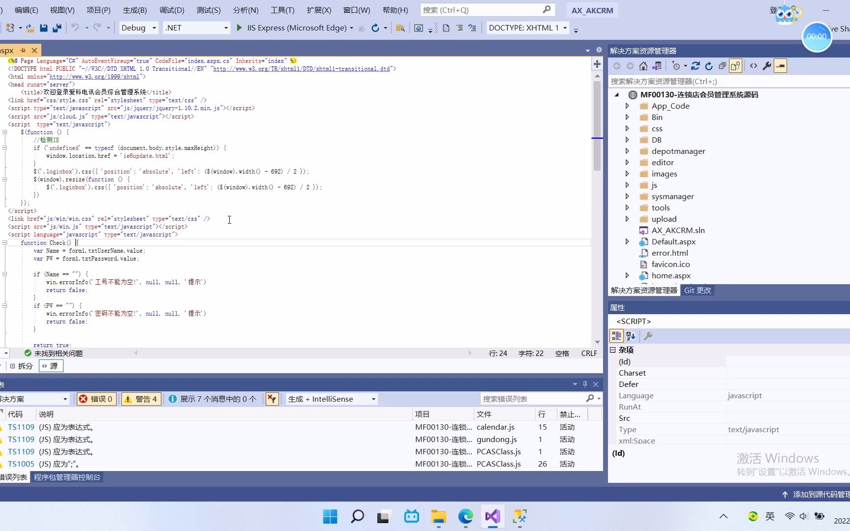
Task: Click the New Project toolbar icon
Action: pos(10,28)
